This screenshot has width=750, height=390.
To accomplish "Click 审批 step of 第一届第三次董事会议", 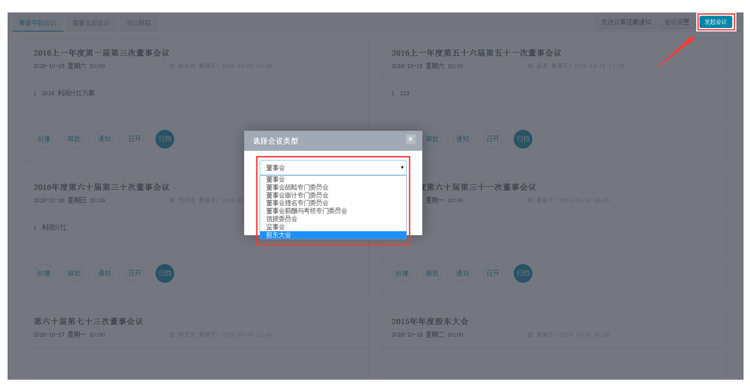I will [74, 139].
